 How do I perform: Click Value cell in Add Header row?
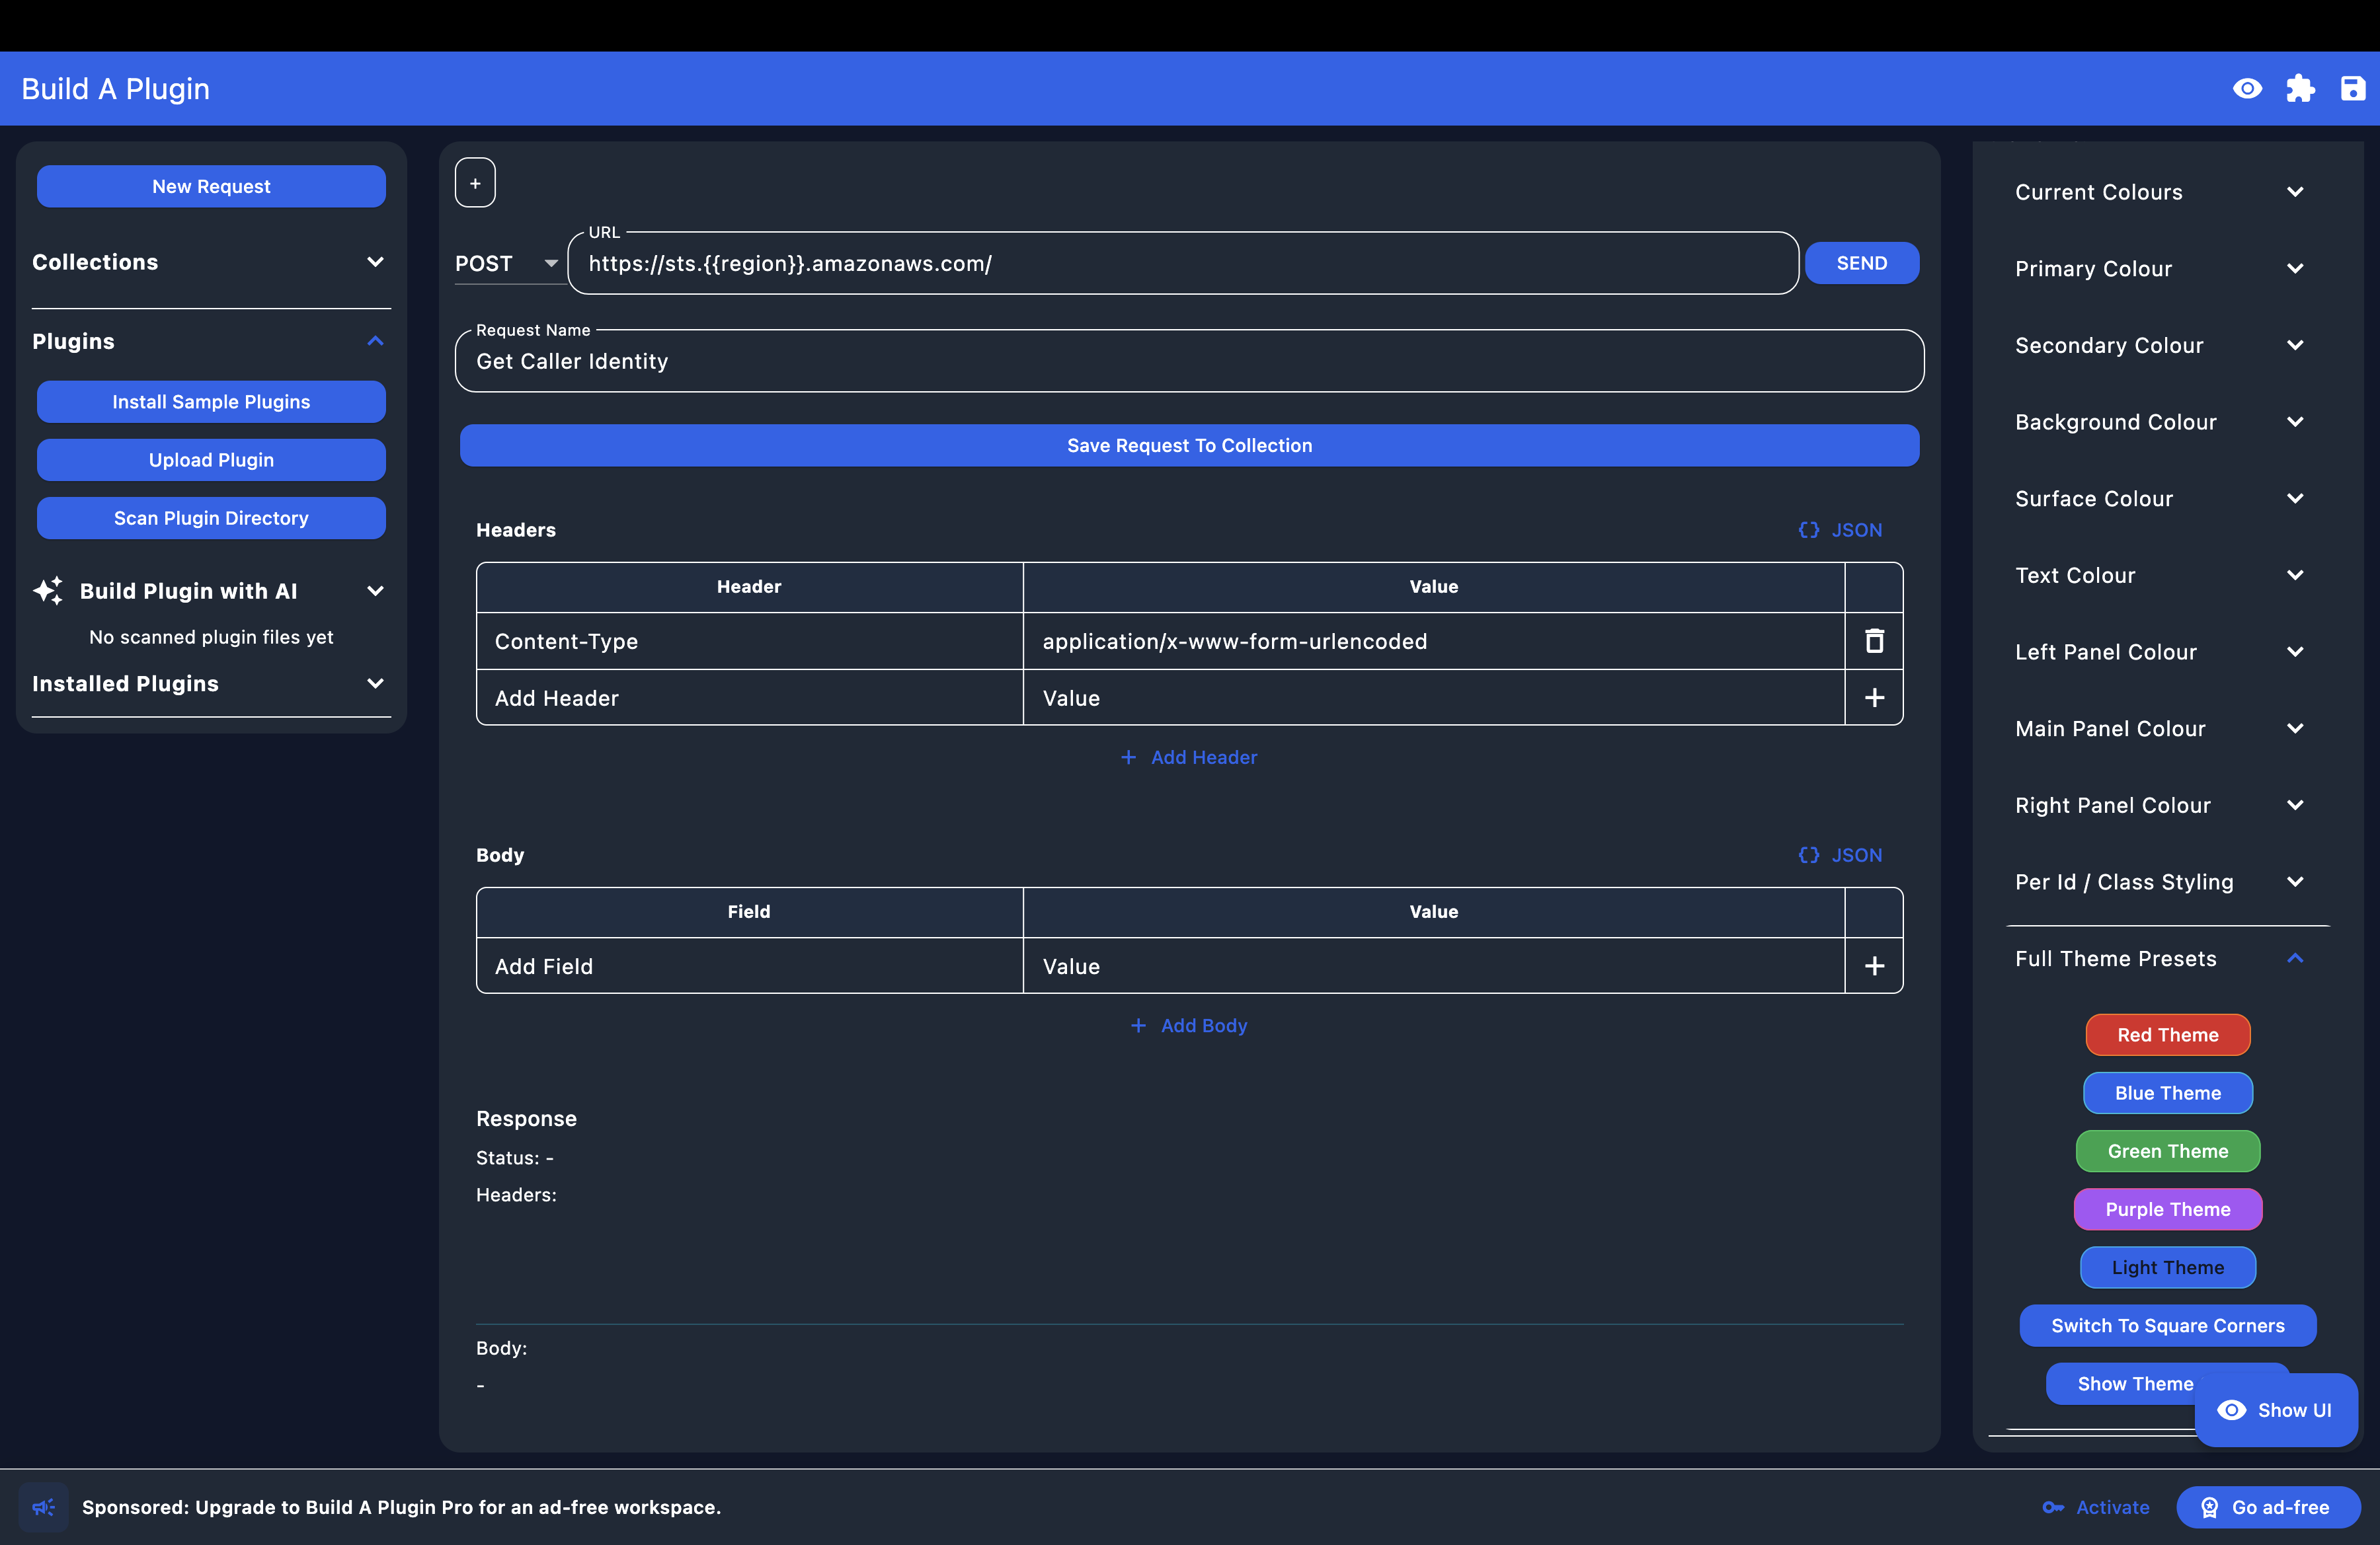click(x=1433, y=698)
